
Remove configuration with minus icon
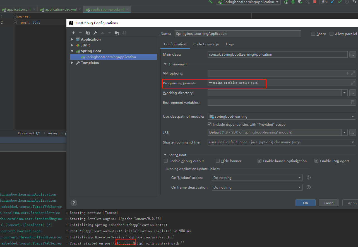coord(81,33)
